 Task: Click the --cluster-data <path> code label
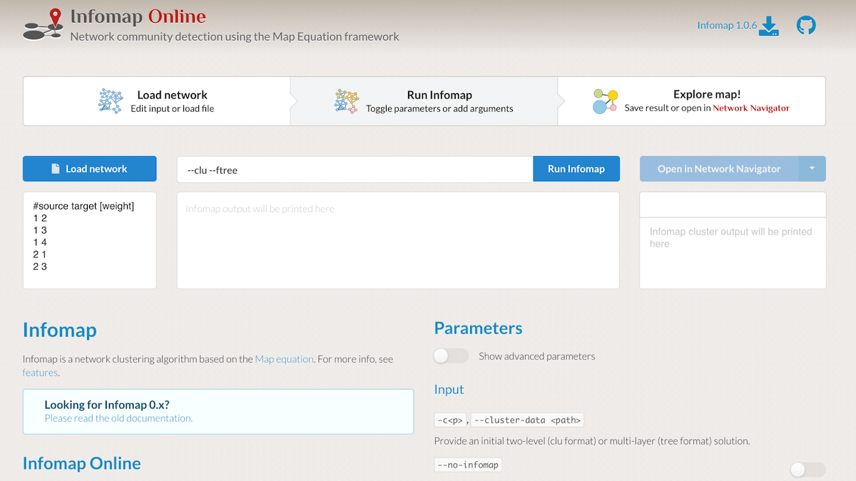pos(528,420)
